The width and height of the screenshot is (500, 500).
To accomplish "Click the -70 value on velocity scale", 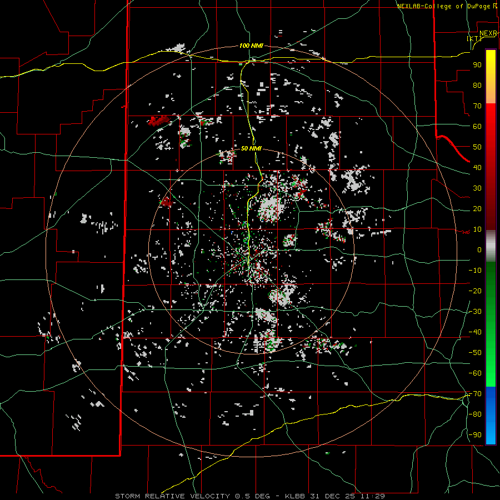I will pos(475,394).
